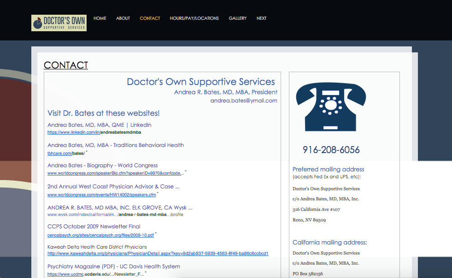This screenshot has height=278, width=452.
Task: Click '2nd Annual West Coast Physician Advisor & Case ...'
Action: coord(114,186)
